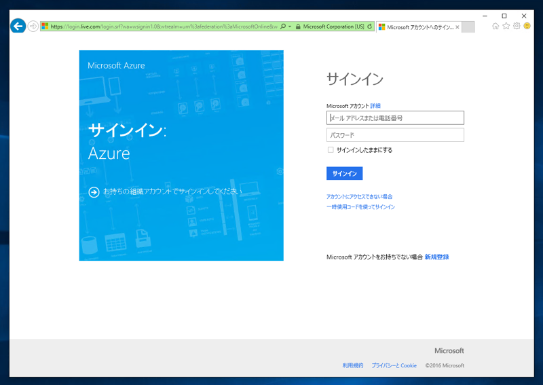Open 利用規約 footer link
543x385 pixels.
pos(353,365)
